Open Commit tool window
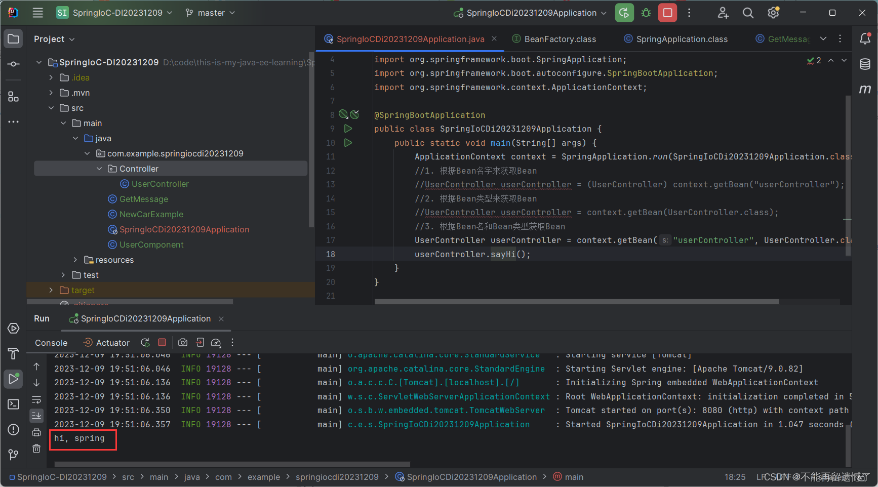 point(14,64)
